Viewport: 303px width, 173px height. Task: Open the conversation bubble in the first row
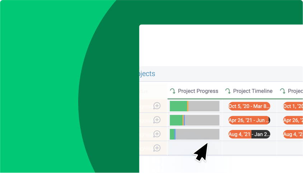click(157, 106)
